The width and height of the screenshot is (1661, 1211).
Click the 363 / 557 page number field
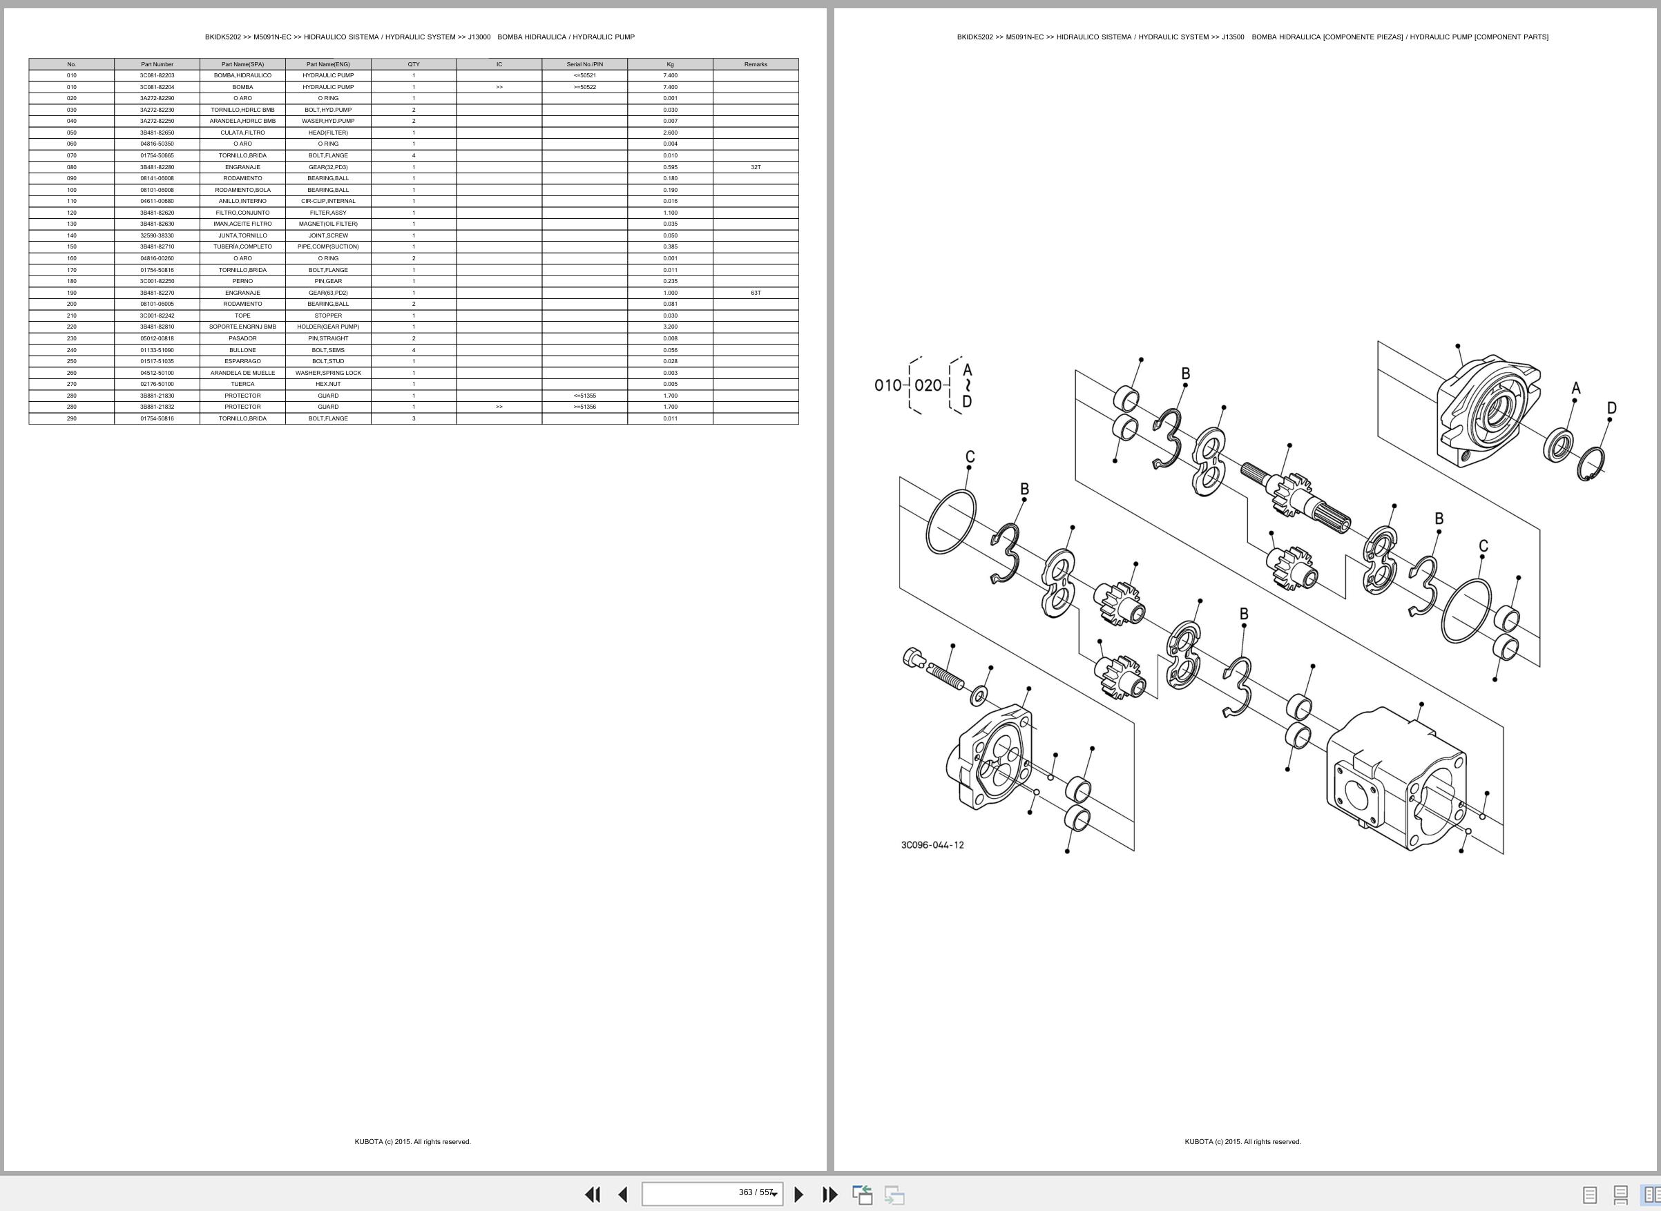coord(712,1194)
